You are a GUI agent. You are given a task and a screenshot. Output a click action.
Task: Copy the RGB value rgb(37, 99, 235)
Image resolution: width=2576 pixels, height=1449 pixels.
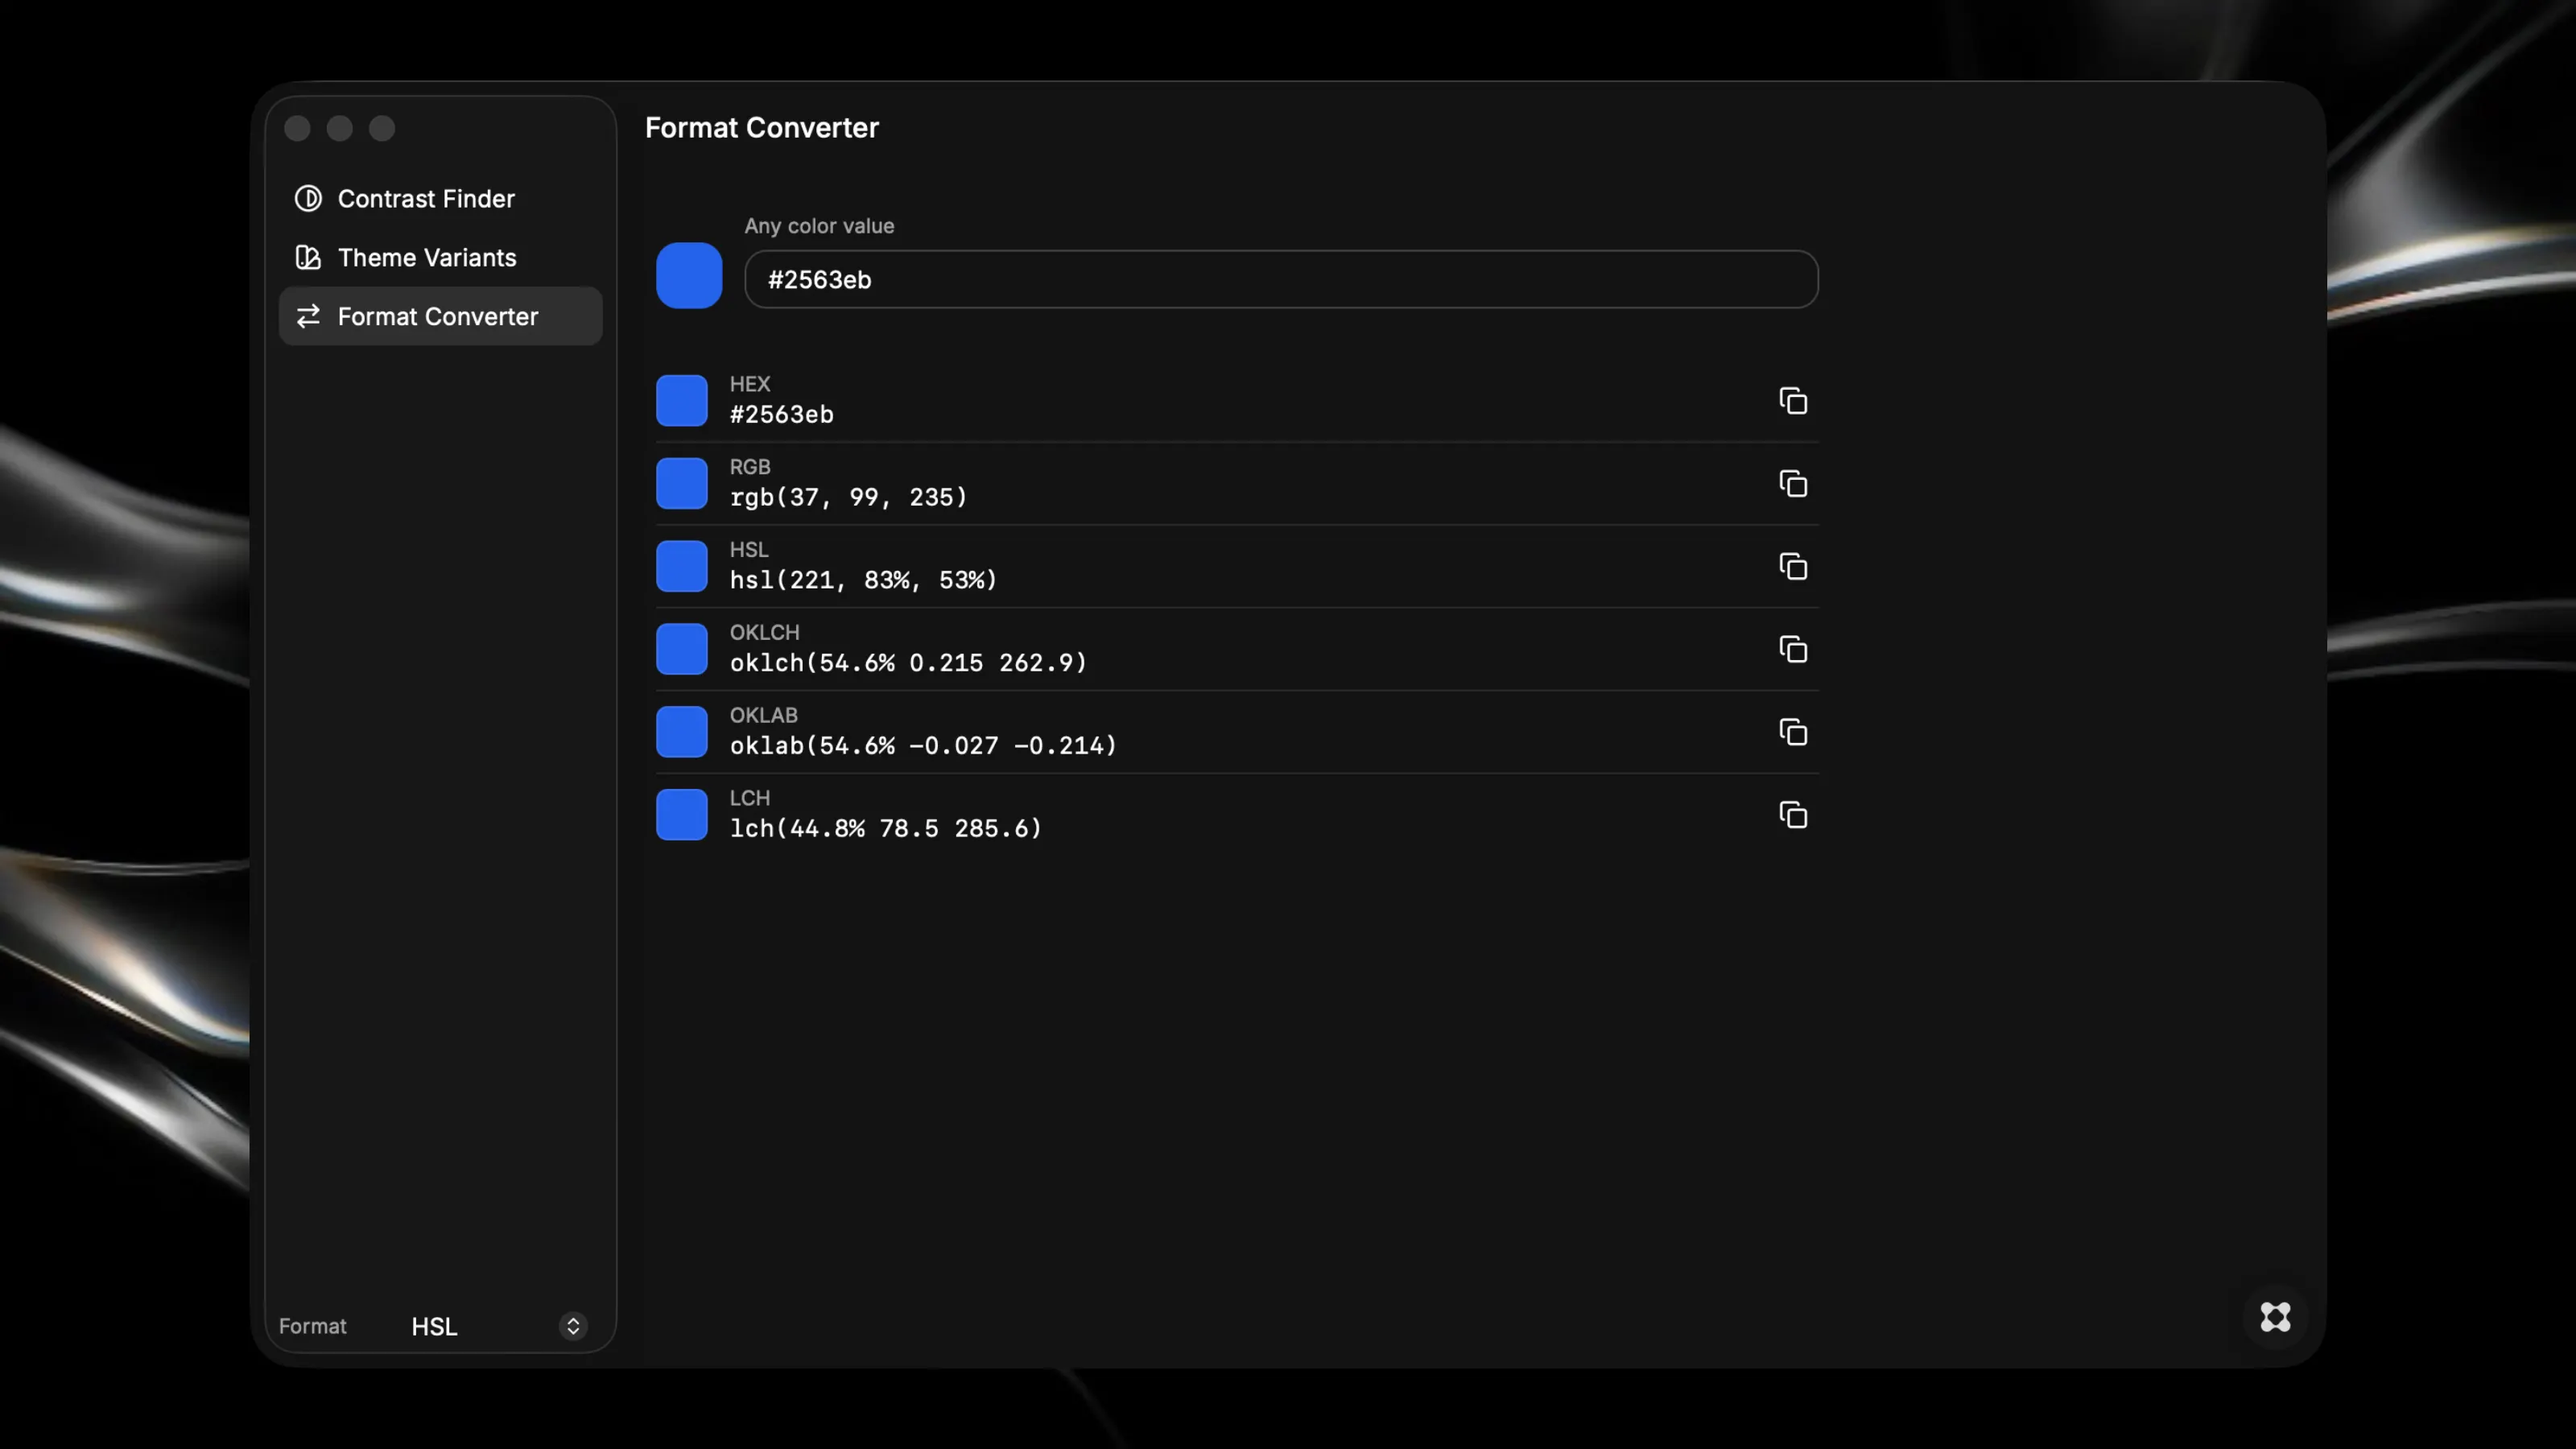(x=1793, y=484)
